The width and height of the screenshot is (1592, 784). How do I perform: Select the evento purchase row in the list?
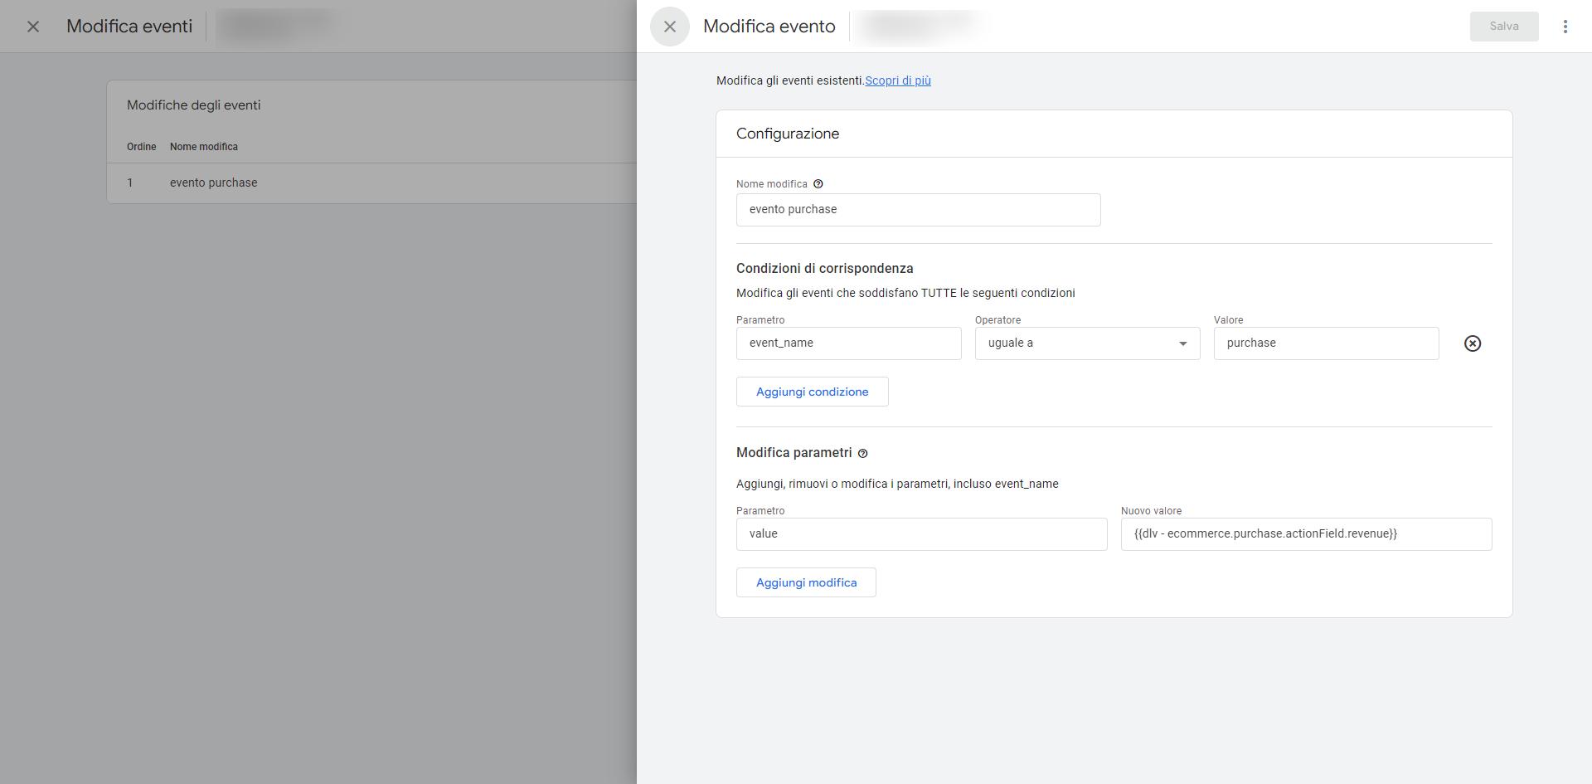point(213,183)
